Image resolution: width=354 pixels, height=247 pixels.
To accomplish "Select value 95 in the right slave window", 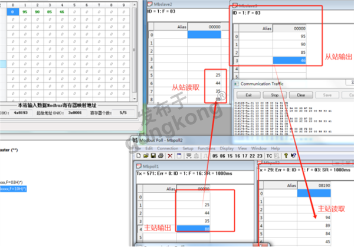I will tap(290, 36).
